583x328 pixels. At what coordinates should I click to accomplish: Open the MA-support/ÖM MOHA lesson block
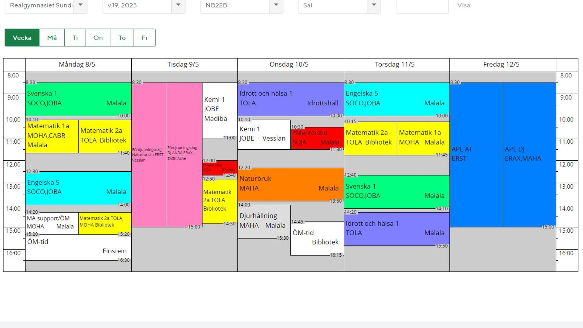coord(52,223)
